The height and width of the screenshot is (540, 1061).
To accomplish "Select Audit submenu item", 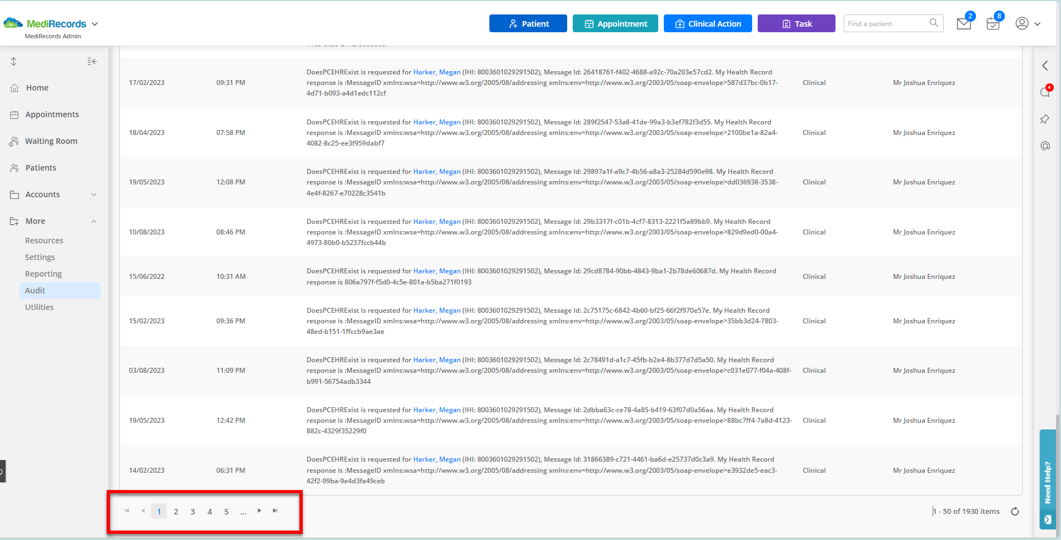I will (60, 291).
